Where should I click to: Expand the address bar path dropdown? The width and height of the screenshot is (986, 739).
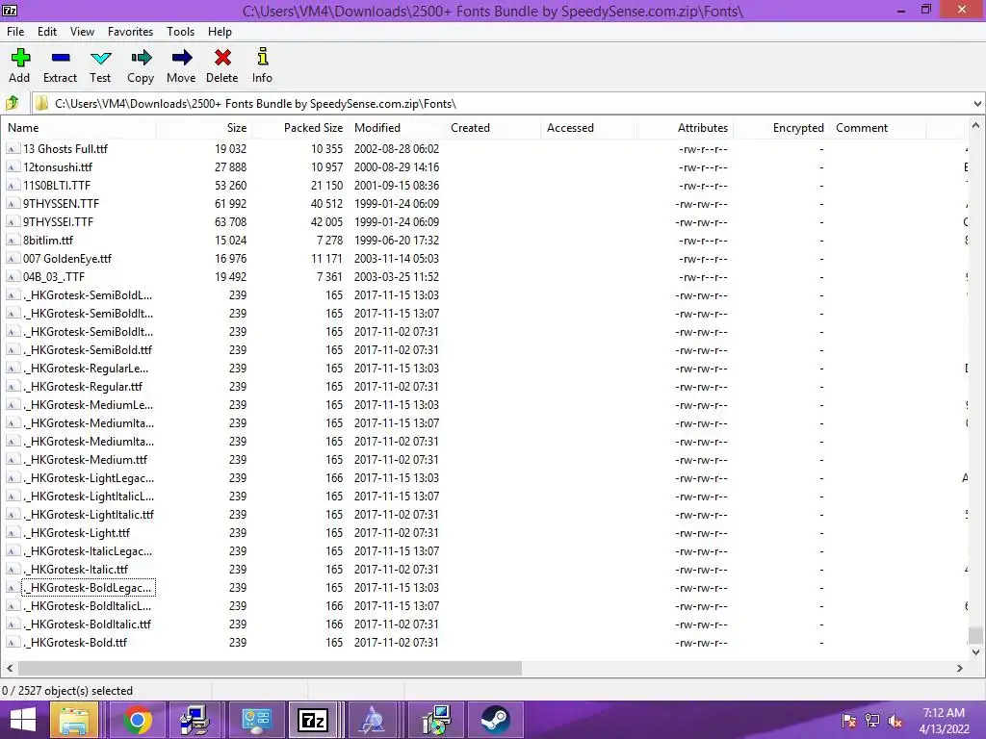977,104
